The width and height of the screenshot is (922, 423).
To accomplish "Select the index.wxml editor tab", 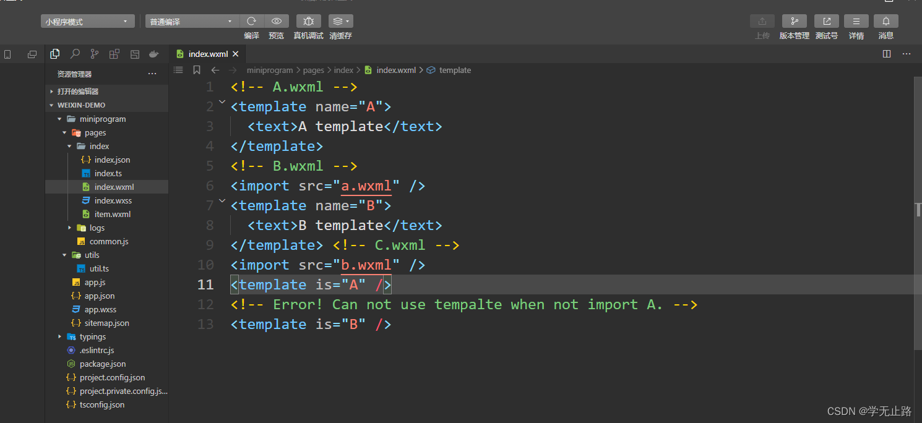I will pos(209,54).
